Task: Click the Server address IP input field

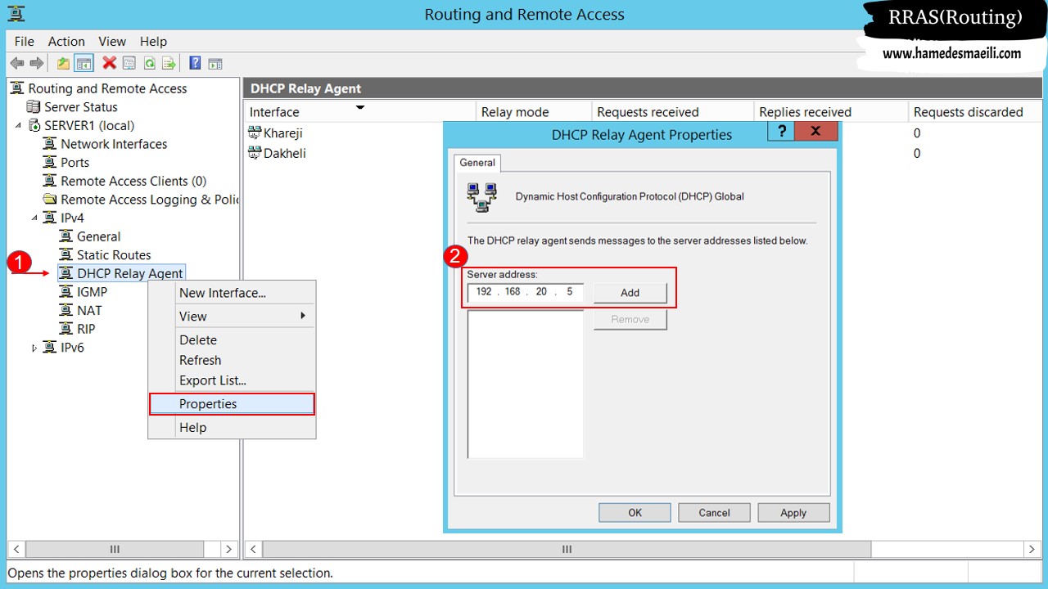Action: pyautogui.click(x=526, y=292)
